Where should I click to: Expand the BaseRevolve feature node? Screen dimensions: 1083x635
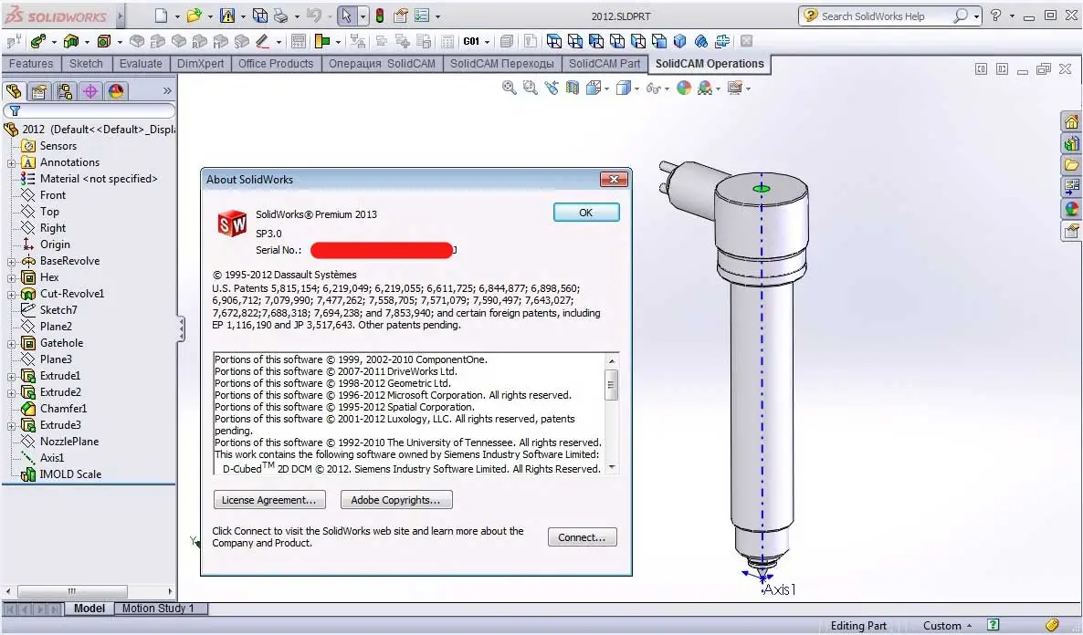[x=11, y=262]
